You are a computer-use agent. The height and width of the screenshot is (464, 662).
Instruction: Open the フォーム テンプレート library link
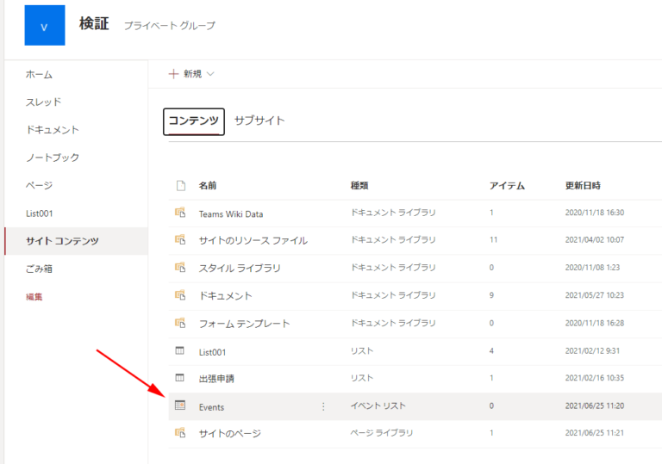(245, 324)
